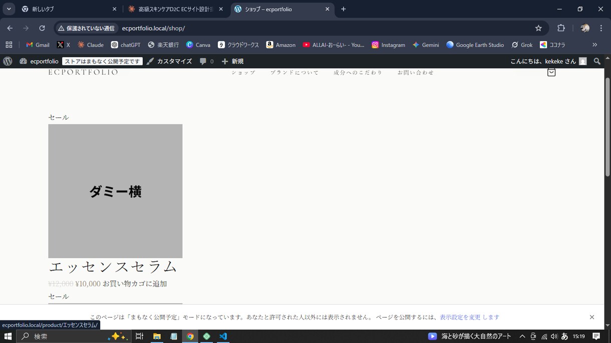
Task: Open a new browser tab
Action: tap(344, 9)
